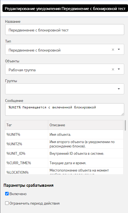Clear the Объекты selection with X
Viewport: 128px width, 213px height.
[x=113, y=69]
